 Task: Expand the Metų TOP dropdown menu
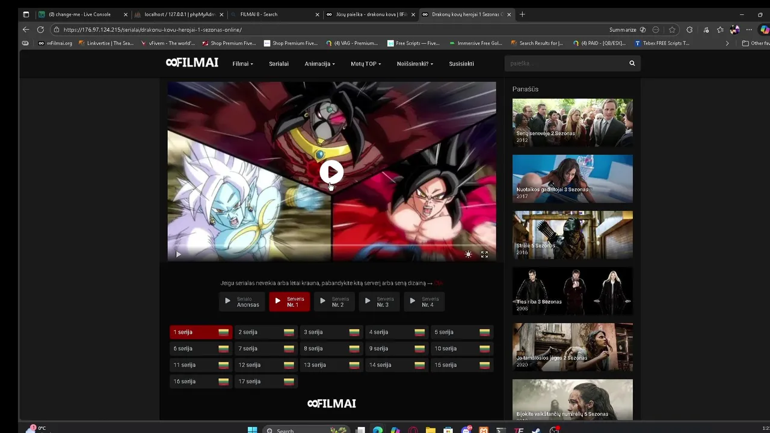tap(366, 64)
